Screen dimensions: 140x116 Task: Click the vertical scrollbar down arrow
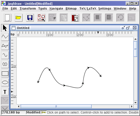coord(135,103)
